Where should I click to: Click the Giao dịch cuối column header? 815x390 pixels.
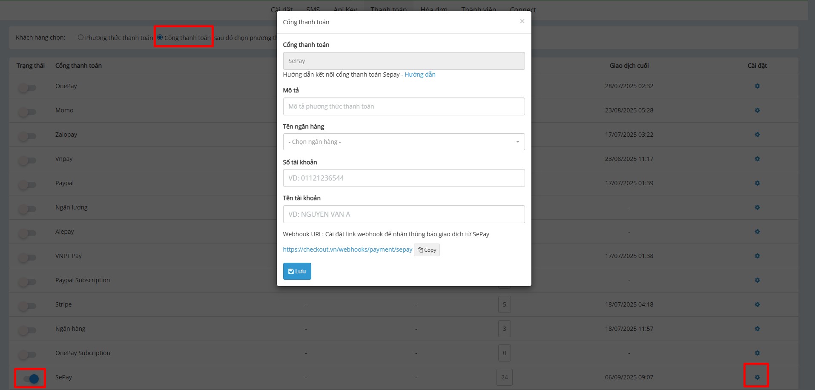pos(629,66)
